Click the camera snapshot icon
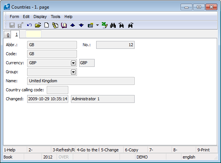The image size is (221, 163). click(x=91, y=25)
